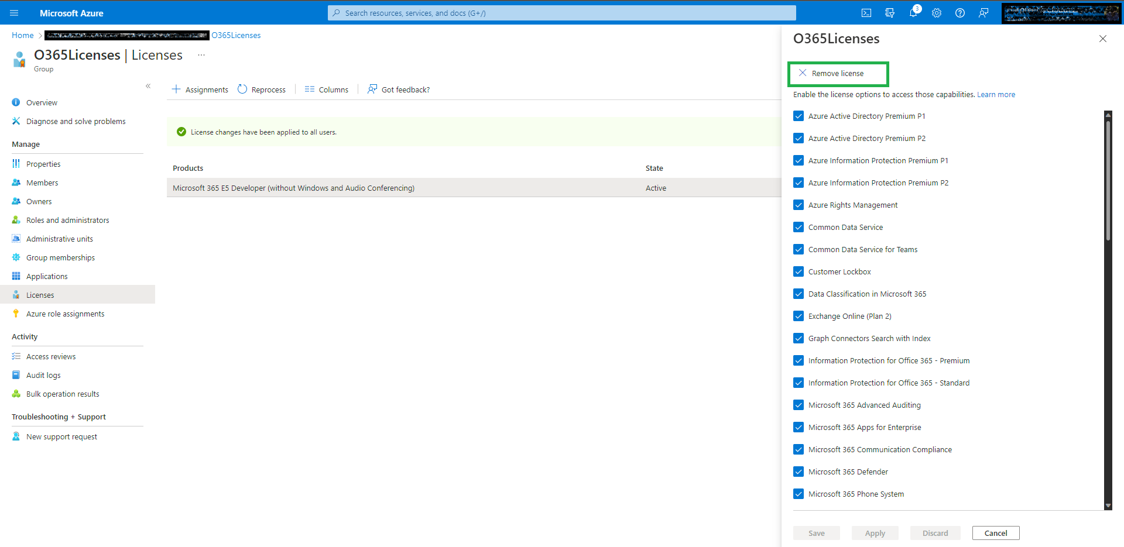Viewport: 1124px width, 547px height.
Task: Click Assignments toolbar button
Action: [x=200, y=90]
